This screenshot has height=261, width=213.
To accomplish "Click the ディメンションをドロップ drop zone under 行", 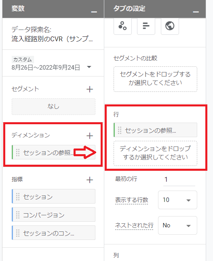I will pyautogui.click(x=155, y=153).
